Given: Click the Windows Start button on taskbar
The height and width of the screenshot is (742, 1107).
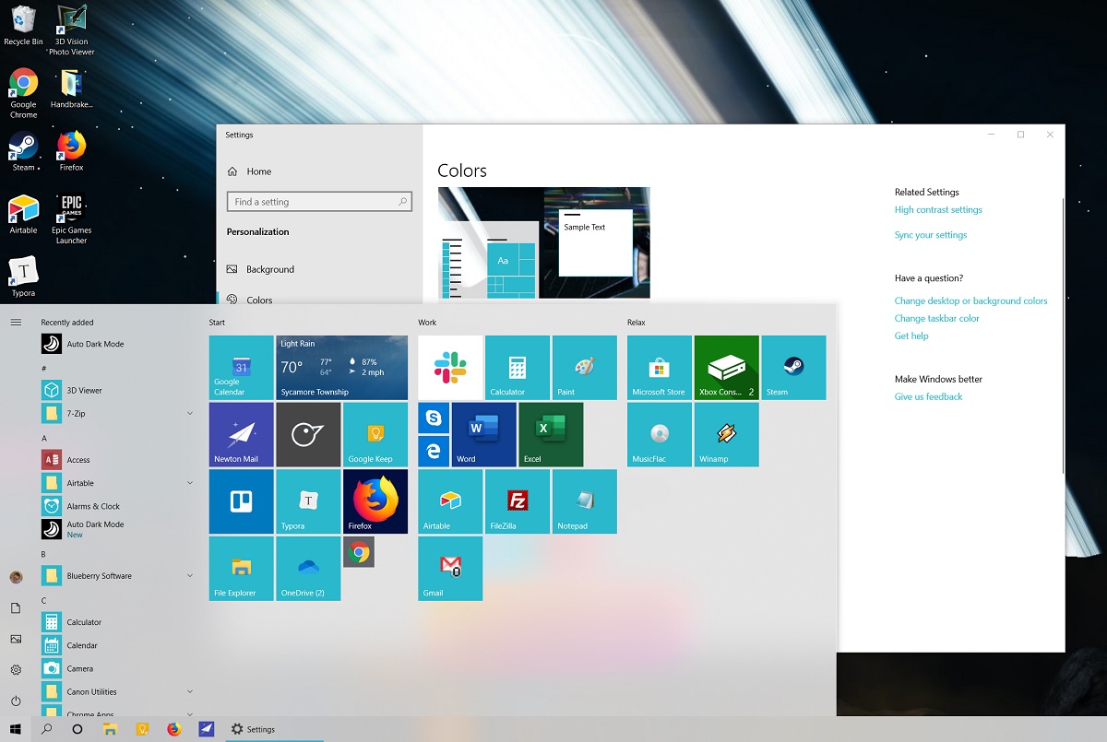Looking at the screenshot, I should [x=15, y=729].
